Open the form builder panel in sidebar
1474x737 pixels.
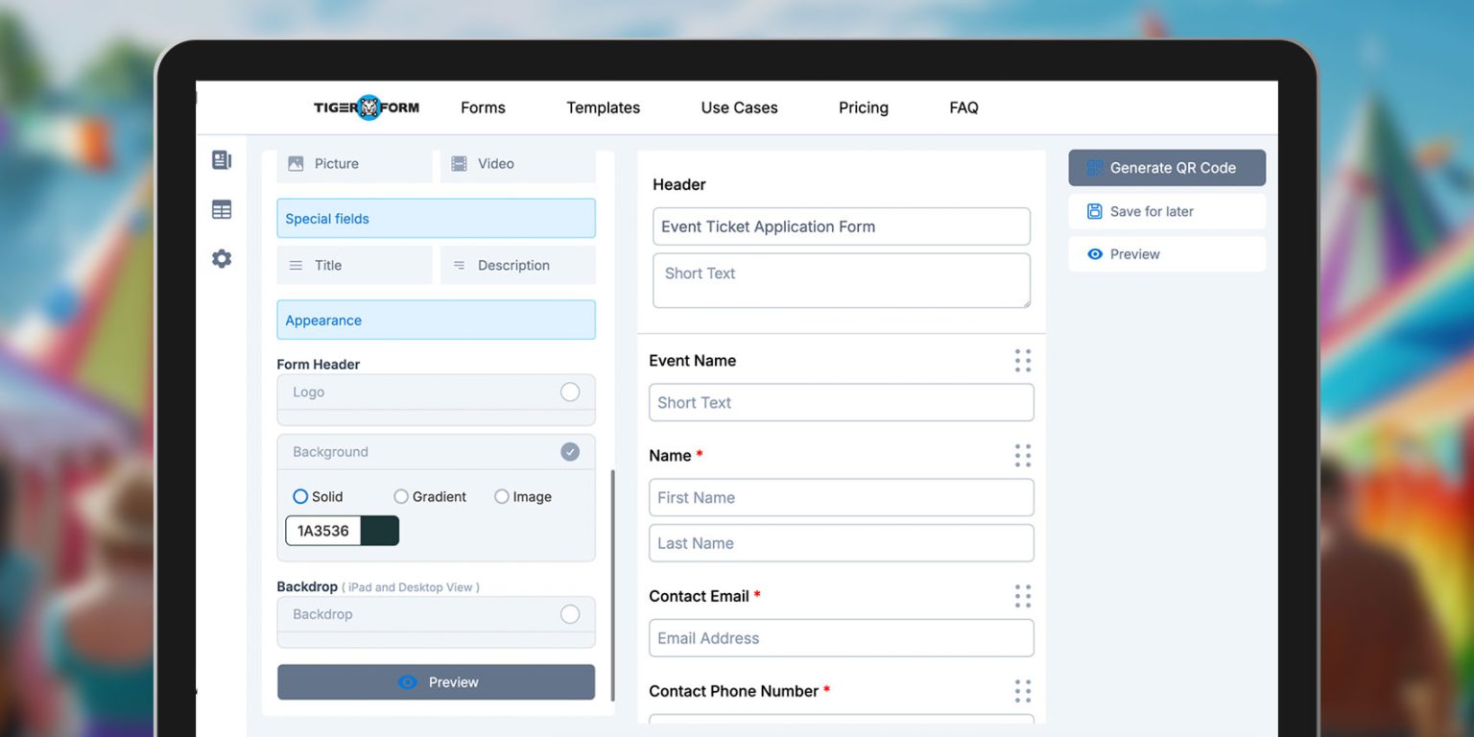(x=222, y=160)
